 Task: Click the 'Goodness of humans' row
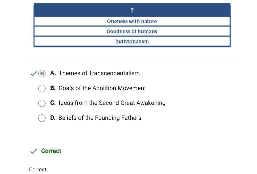[132, 31]
